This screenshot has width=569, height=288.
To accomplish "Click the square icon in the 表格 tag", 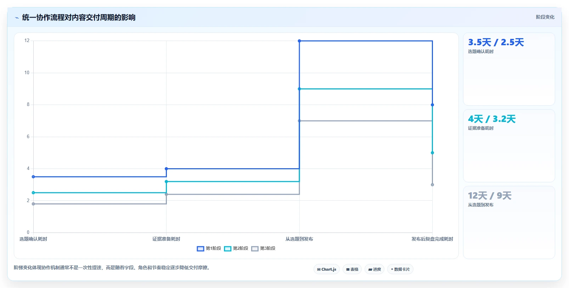I will tap(348, 269).
